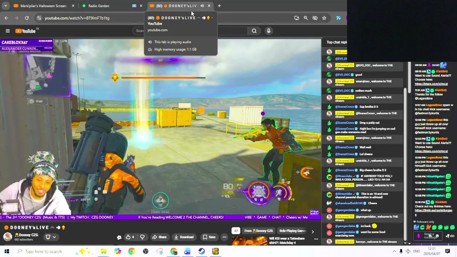457x257 pixels.
Task: Open the emoji picker in Kick chat box
Action: click(x=437, y=236)
